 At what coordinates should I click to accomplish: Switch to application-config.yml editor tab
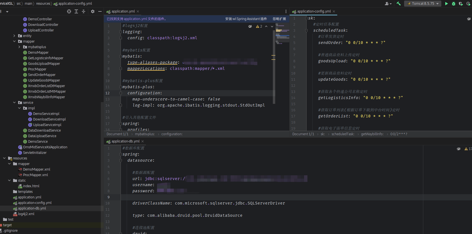(x=314, y=11)
